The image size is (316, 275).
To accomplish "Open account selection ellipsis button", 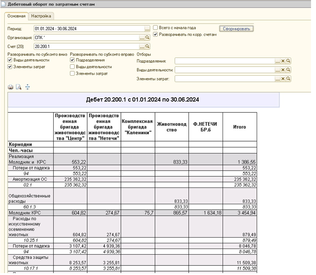I will click(x=142, y=47).
